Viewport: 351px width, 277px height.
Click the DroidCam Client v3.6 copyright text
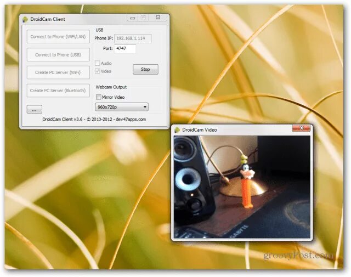94,120
